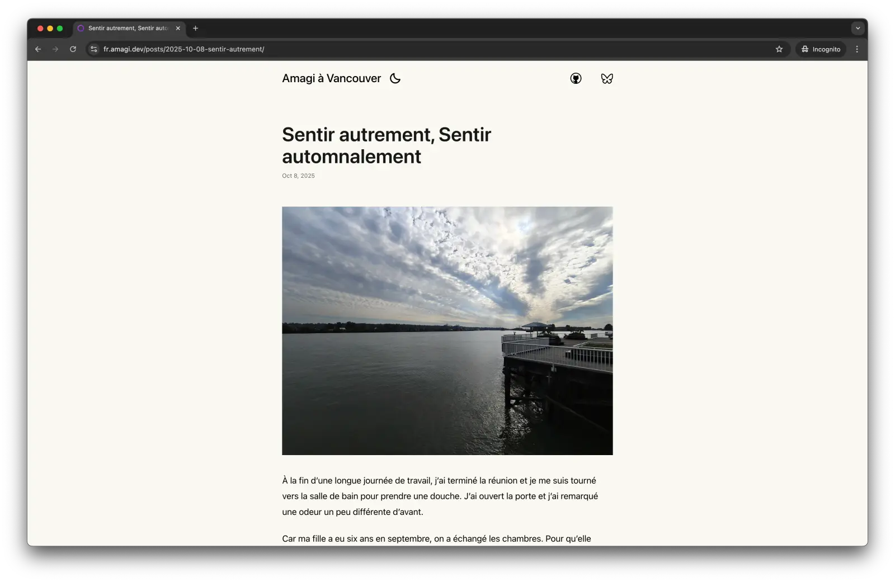This screenshot has height=582, width=895.
Task: Click the river and pier photo
Action: coord(447,330)
